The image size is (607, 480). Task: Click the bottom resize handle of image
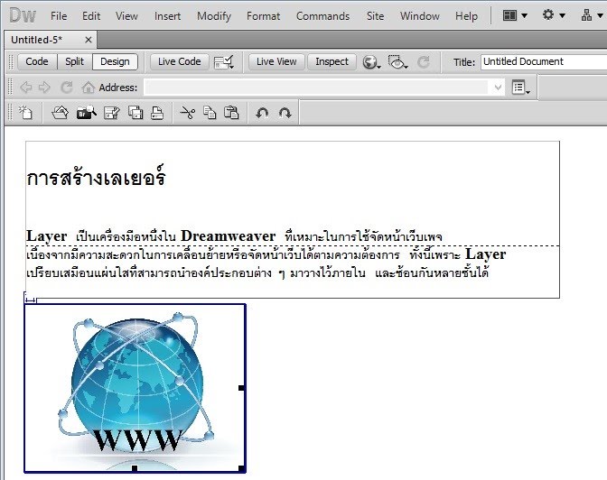click(x=135, y=468)
